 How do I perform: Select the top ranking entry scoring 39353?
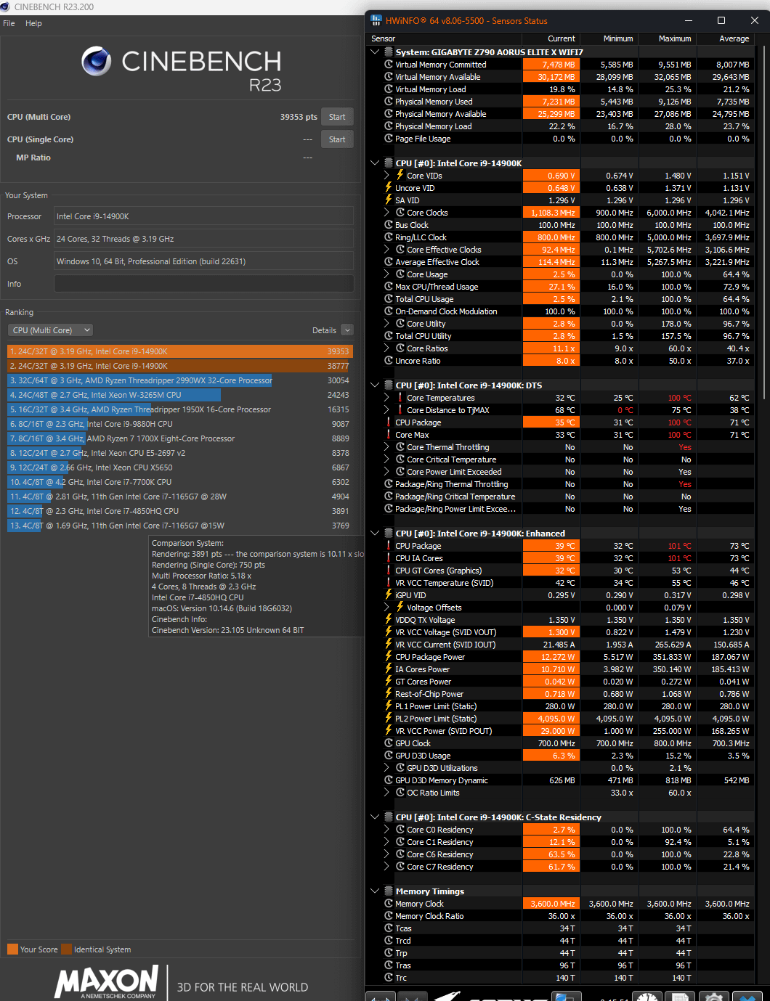click(179, 351)
